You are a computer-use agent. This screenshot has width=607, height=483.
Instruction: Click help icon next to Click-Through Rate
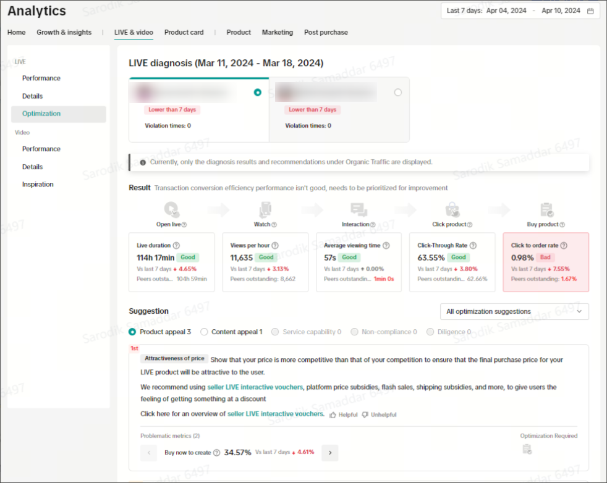(x=473, y=245)
